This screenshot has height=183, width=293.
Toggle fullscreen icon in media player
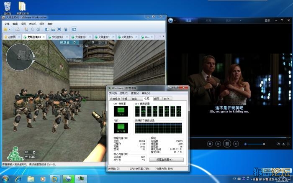coord(288,144)
